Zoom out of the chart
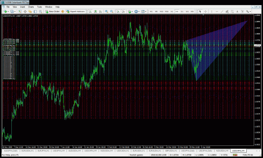This screenshot has height=158, width=263. click(x=112, y=11)
